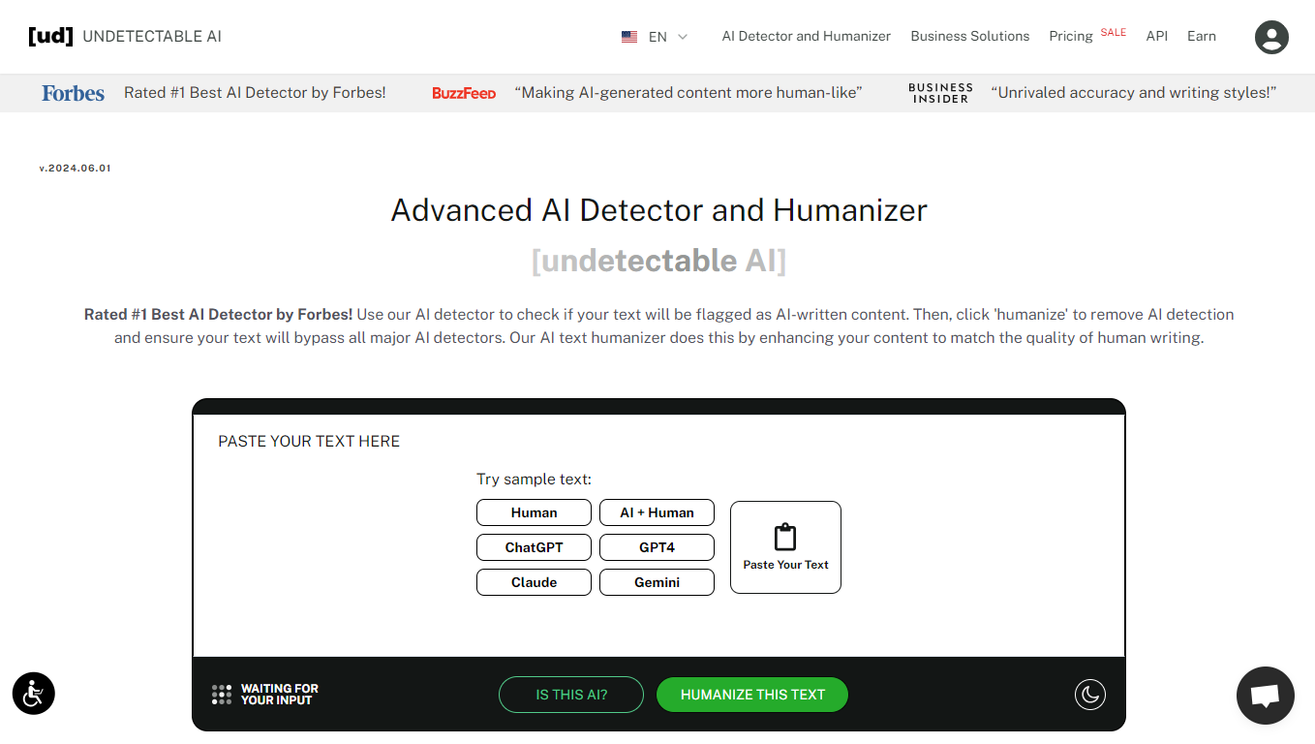Click the Business Insider logo
This screenshot has height=744, width=1315.
coord(940,93)
